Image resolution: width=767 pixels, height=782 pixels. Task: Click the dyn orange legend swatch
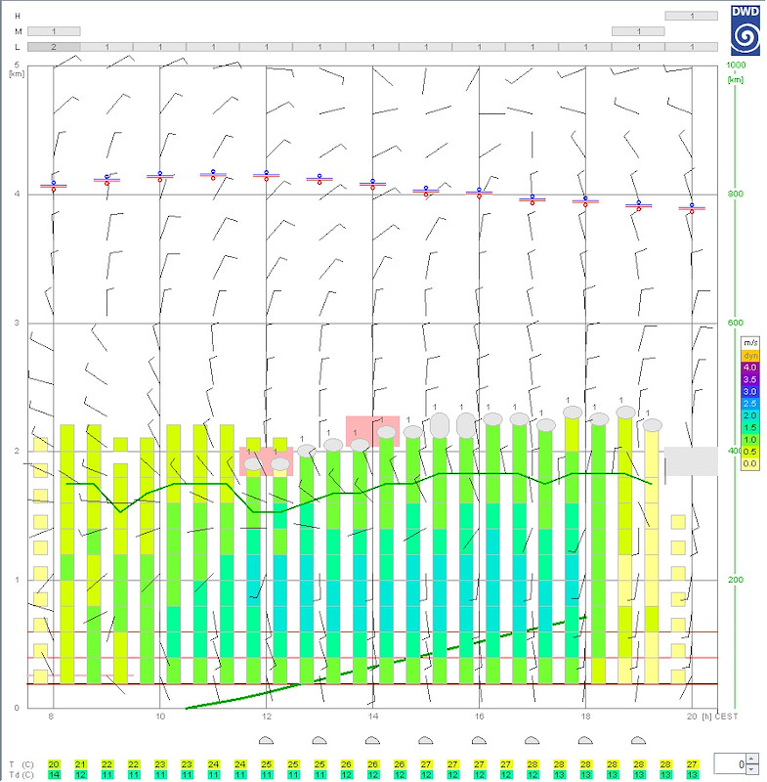(750, 356)
